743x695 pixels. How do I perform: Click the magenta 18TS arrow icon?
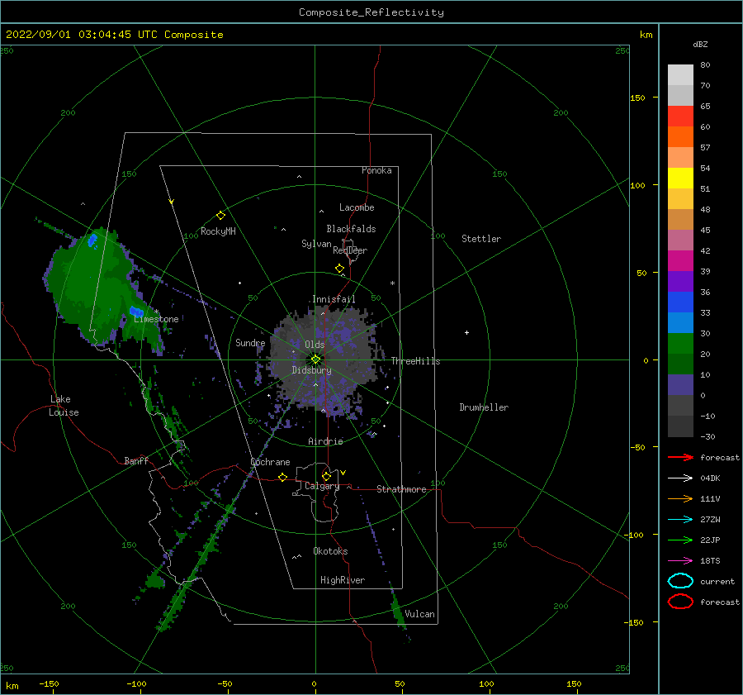coord(680,561)
